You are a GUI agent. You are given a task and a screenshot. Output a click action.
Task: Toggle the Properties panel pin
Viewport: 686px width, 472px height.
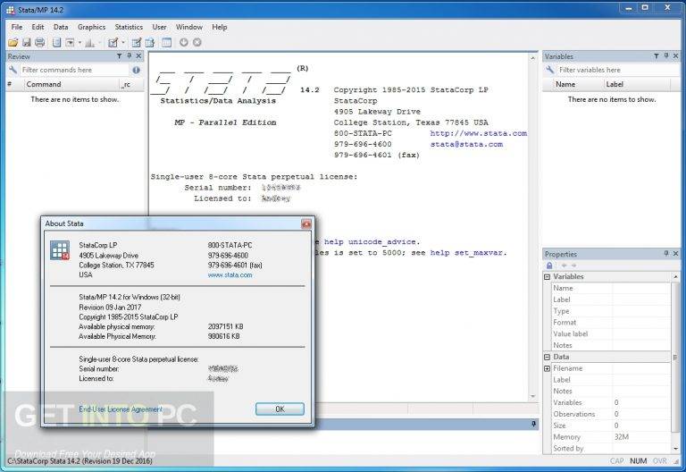666,254
